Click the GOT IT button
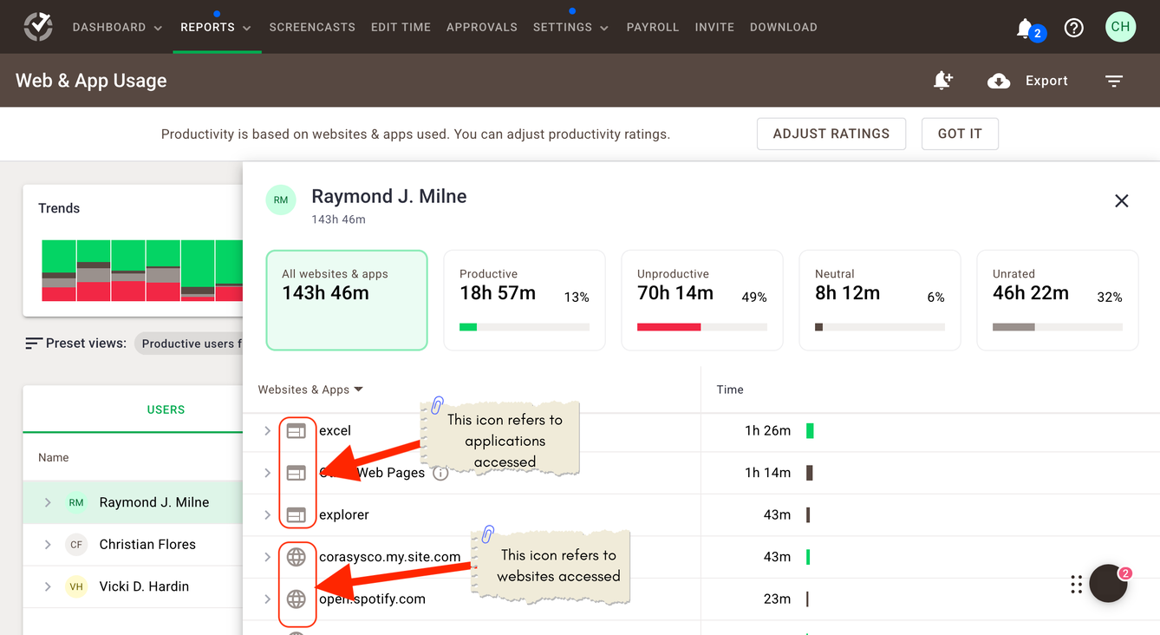 pyautogui.click(x=960, y=134)
